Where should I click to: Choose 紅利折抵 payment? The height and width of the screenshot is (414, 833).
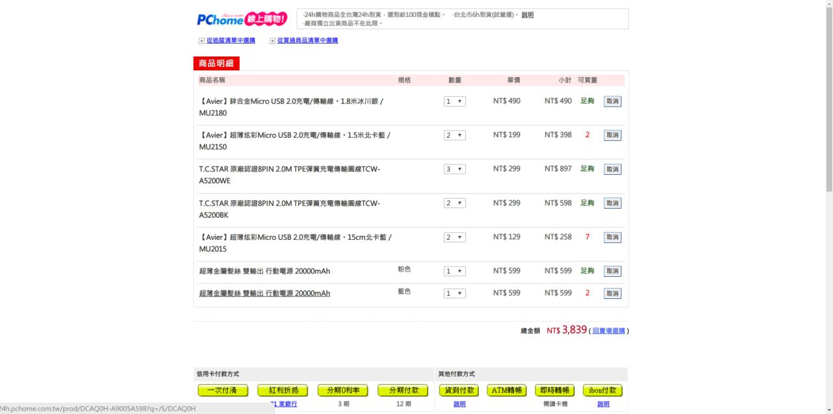click(282, 391)
